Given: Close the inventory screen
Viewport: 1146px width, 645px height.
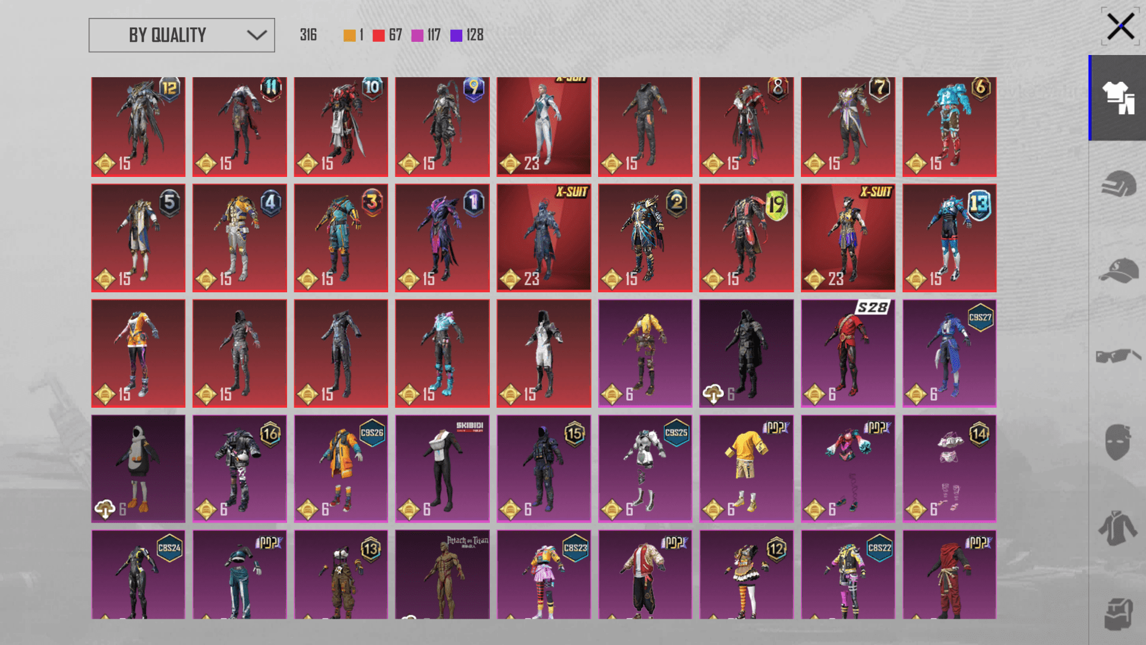Looking at the screenshot, I should point(1120,27).
